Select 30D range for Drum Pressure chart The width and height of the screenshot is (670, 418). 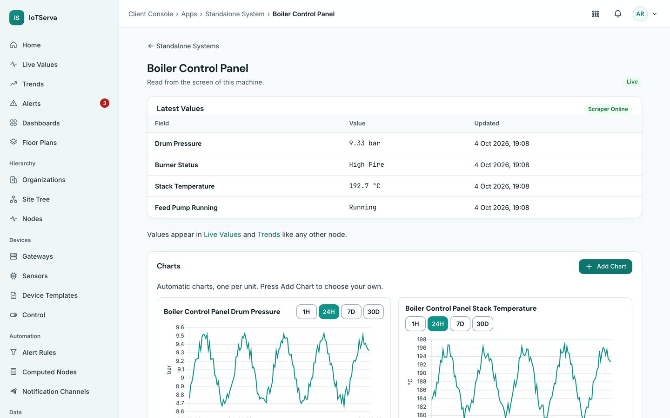374,312
